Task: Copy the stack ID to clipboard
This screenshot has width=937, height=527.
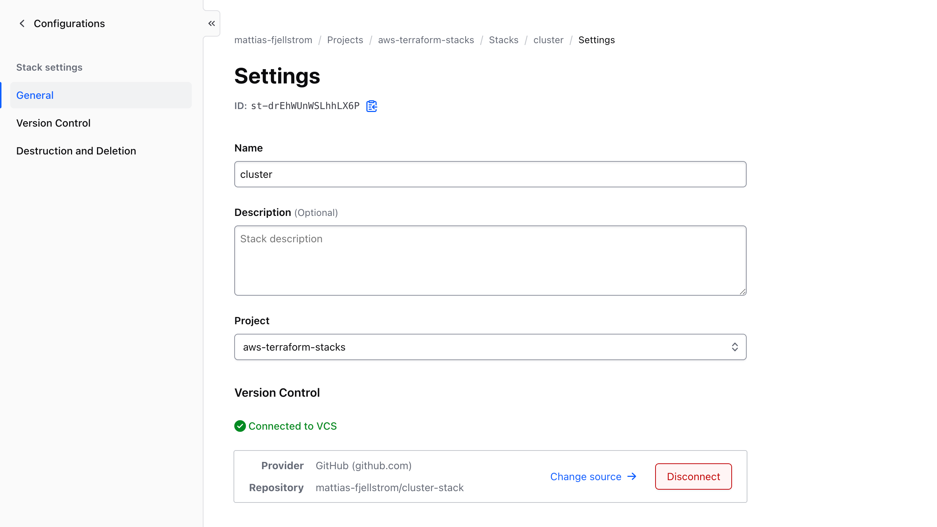Action: (x=372, y=106)
